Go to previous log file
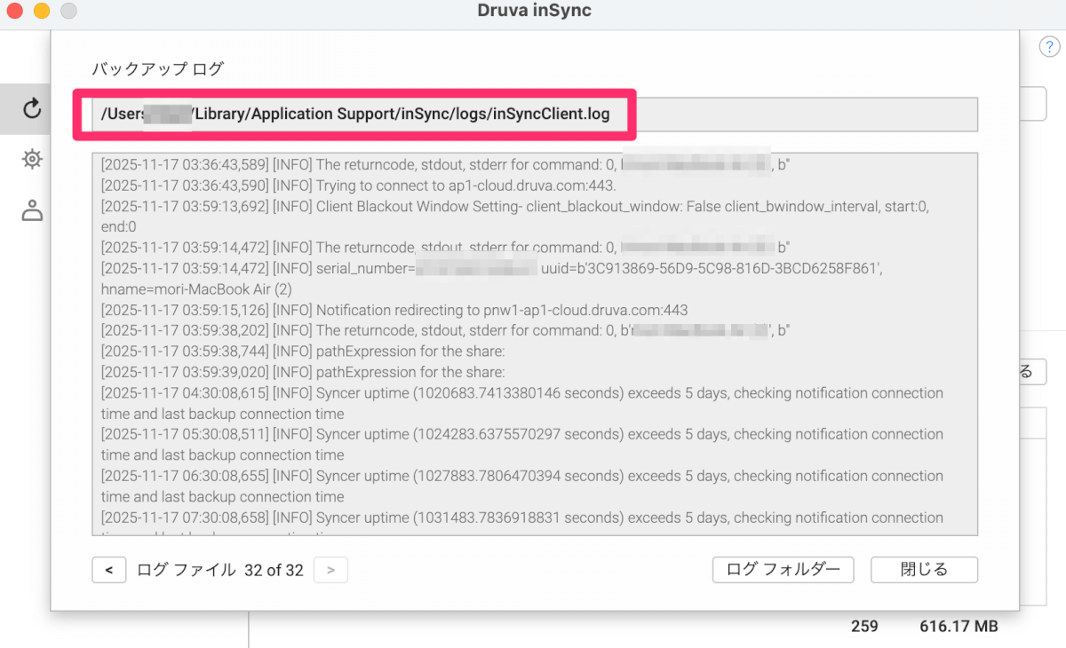Image resolution: width=1066 pixels, height=648 pixels. pos(108,570)
